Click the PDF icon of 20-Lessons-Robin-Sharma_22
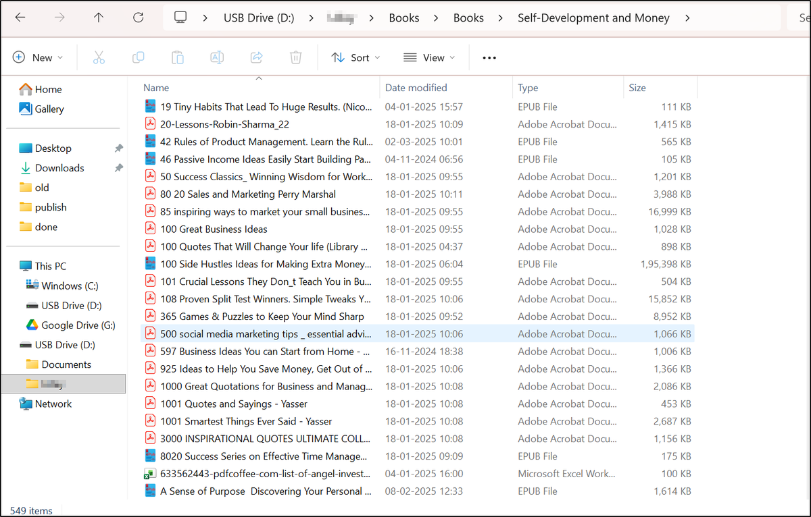Image resolution: width=811 pixels, height=517 pixels. point(150,124)
